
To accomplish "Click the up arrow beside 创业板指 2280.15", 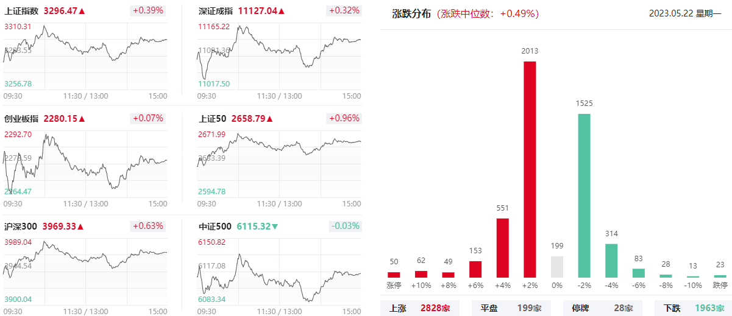I will click(x=82, y=119).
